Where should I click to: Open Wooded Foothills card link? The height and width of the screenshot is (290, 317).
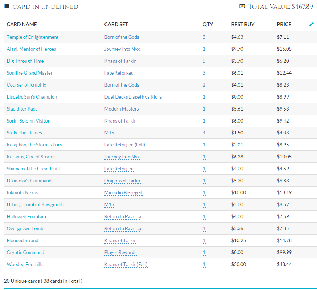pos(25,264)
